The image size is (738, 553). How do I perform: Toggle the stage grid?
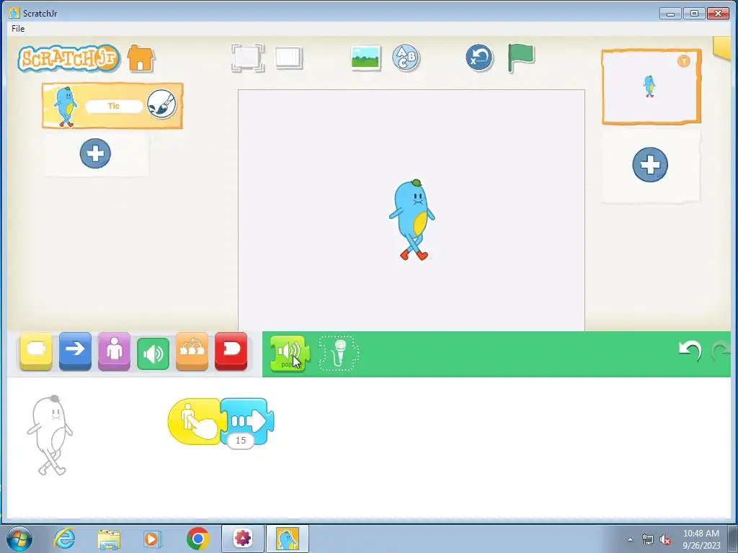[288, 58]
